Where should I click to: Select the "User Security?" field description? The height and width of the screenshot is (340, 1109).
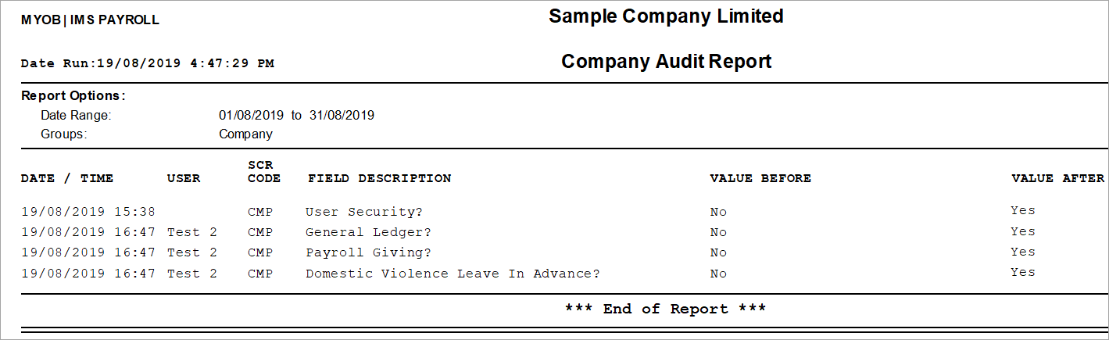[x=363, y=212]
